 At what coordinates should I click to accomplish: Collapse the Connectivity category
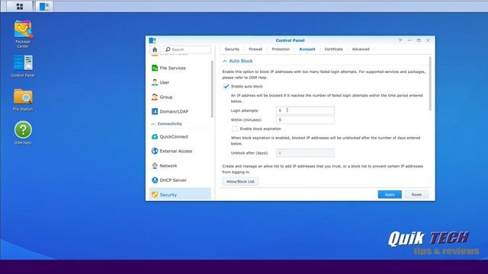tap(152, 124)
